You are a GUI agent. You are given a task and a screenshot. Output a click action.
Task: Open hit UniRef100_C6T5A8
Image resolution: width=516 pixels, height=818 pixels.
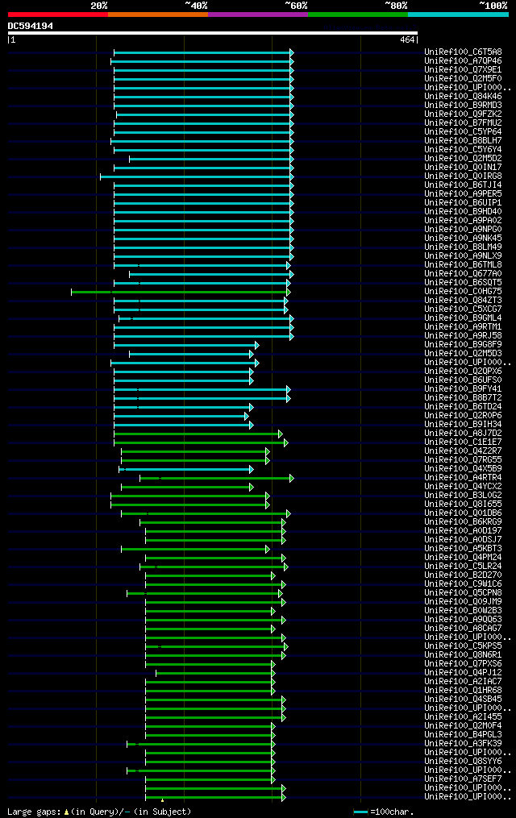pyautogui.click(x=464, y=52)
